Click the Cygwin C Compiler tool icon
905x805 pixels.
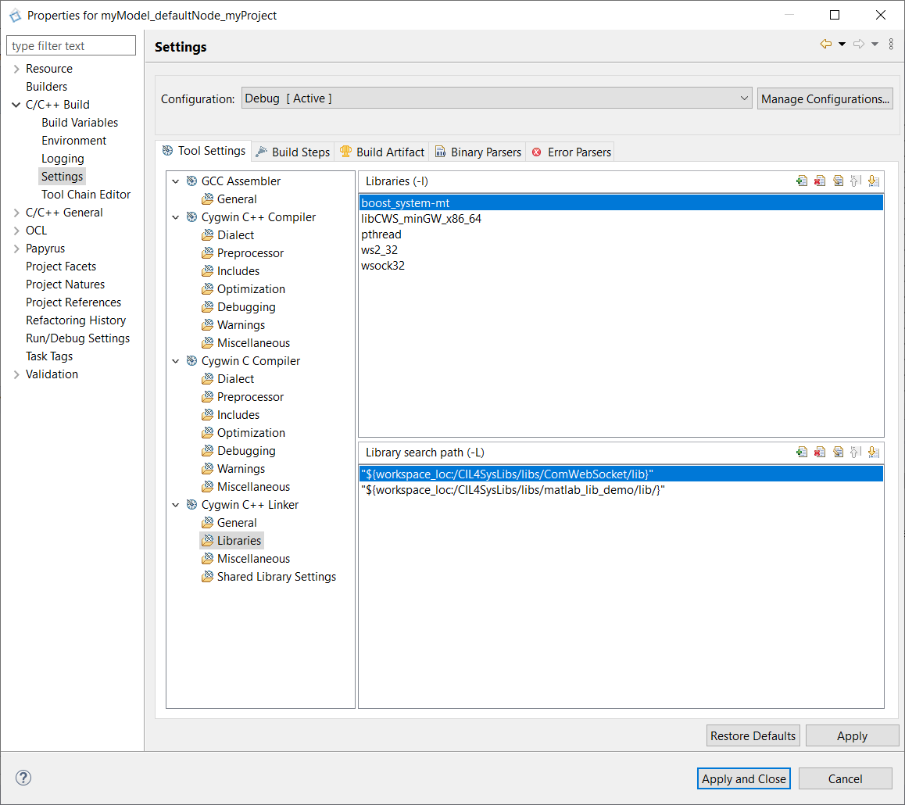[x=191, y=360]
